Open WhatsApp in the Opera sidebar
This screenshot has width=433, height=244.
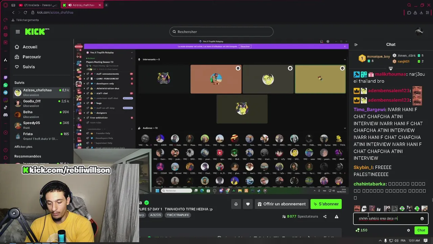click(x=5, y=85)
